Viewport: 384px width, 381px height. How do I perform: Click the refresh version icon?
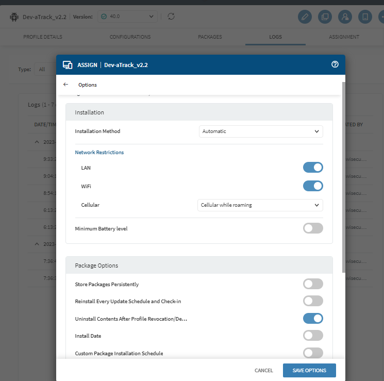171,16
